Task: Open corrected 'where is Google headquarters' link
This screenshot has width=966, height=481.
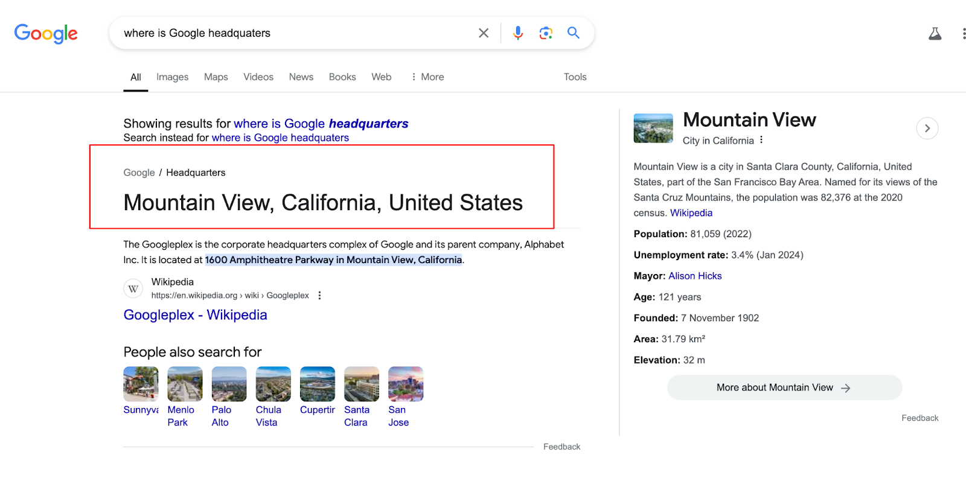Action: pyautogui.click(x=321, y=124)
